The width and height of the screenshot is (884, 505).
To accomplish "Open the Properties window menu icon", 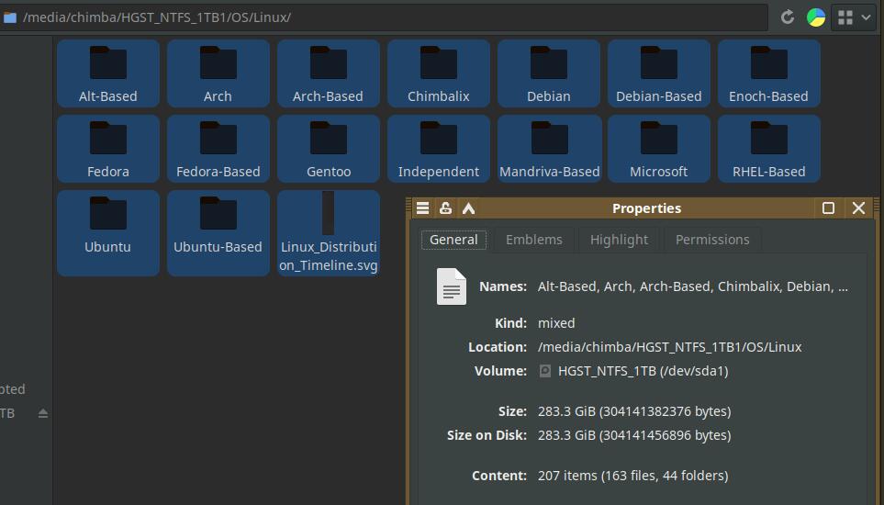I will (x=423, y=208).
